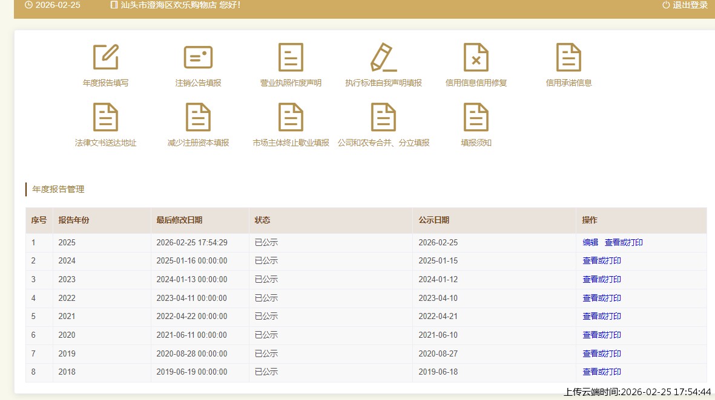Click the 注销公告填报 icon
Screen dimensions: 715x400
coord(198,57)
